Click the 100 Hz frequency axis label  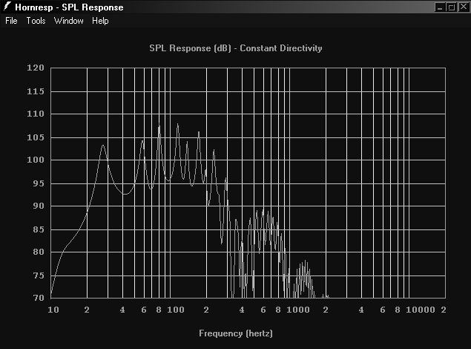(176, 310)
